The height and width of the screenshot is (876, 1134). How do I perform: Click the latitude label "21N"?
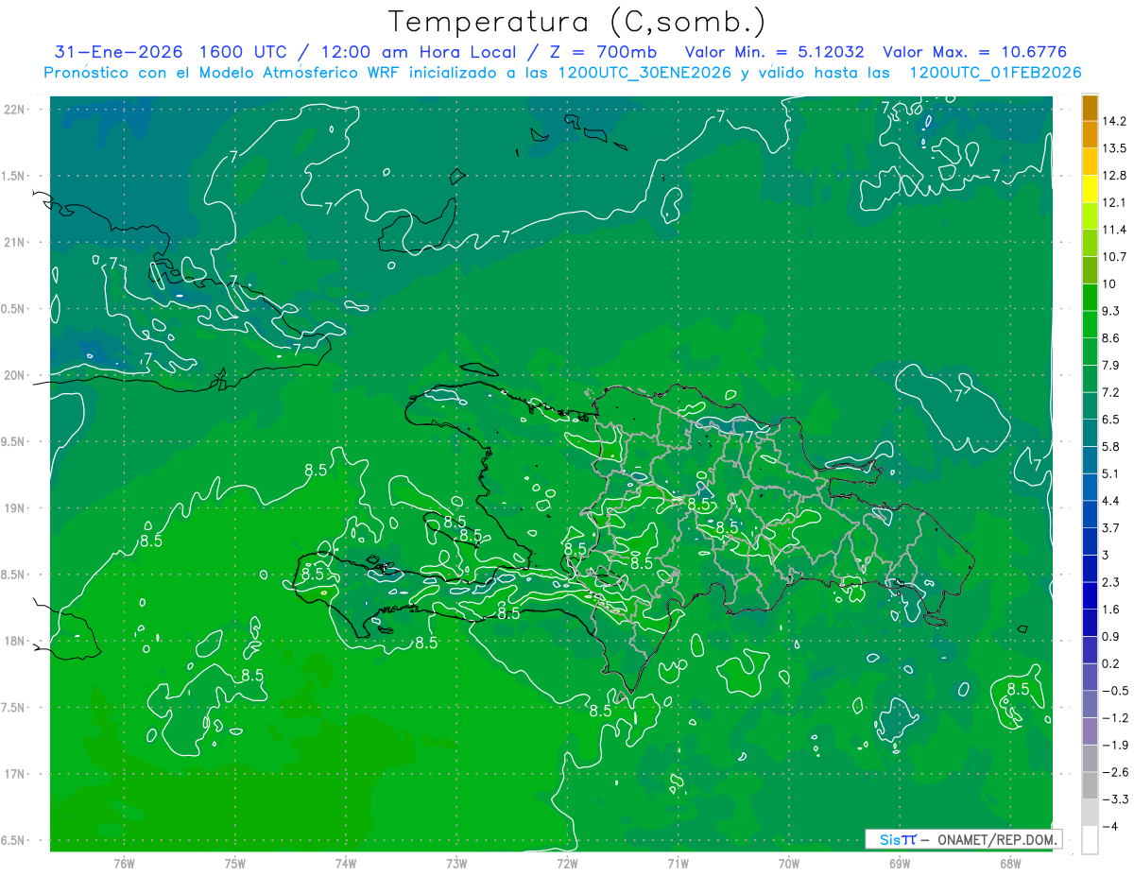[x=16, y=243]
